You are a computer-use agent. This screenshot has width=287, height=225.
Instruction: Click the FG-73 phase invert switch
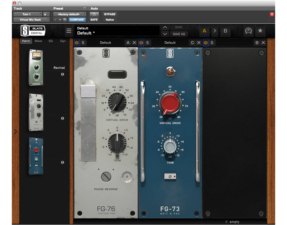[x=170, y=177]
